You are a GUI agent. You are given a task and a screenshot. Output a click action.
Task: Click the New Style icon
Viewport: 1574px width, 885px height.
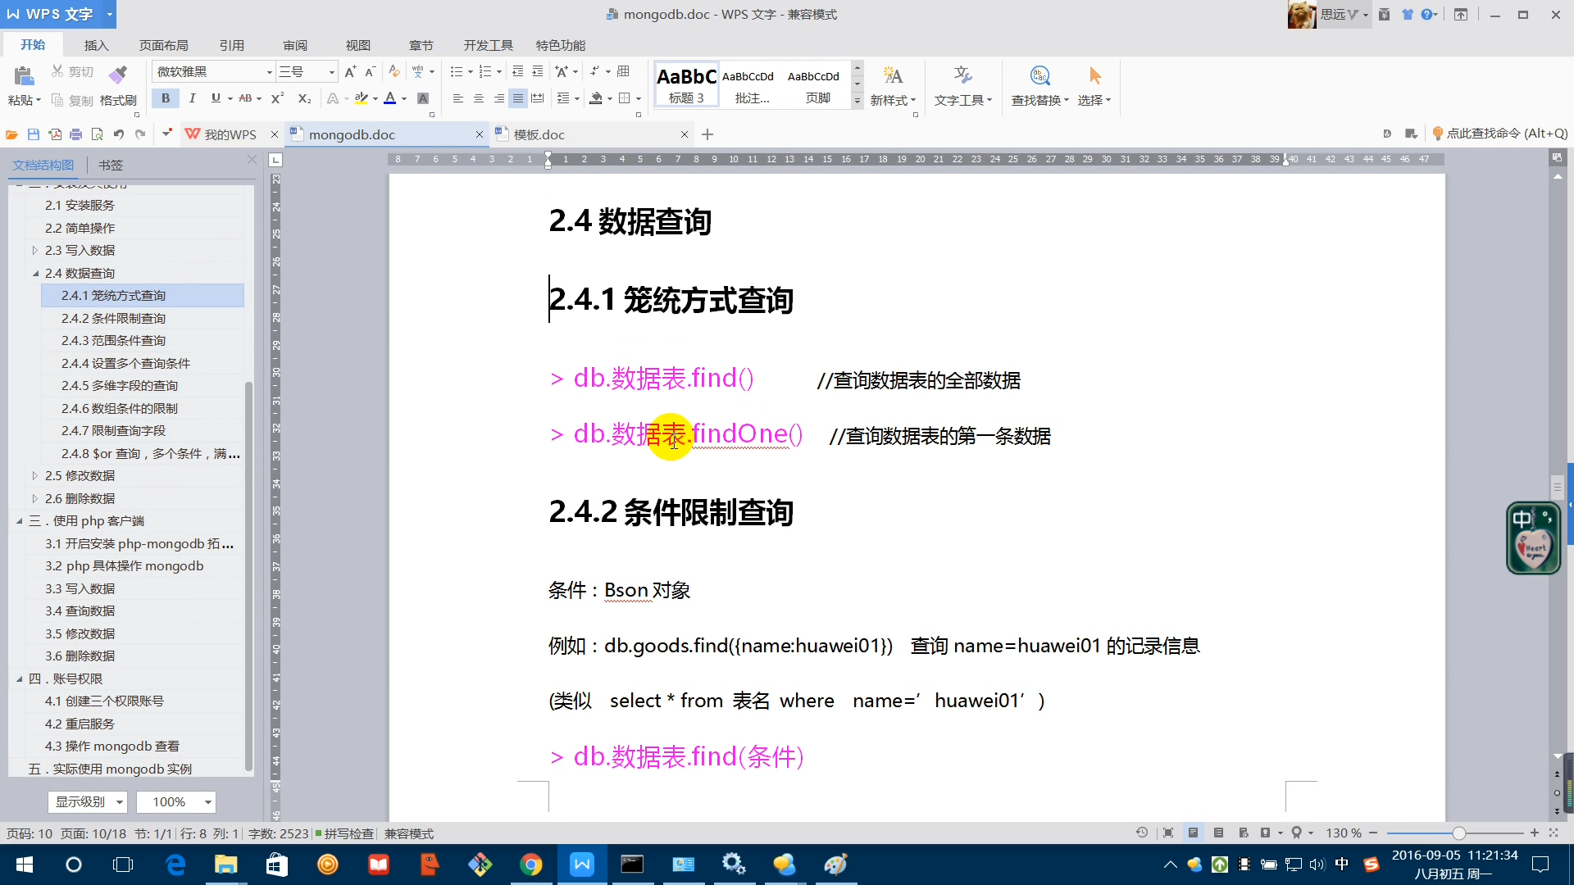point(893,76)
